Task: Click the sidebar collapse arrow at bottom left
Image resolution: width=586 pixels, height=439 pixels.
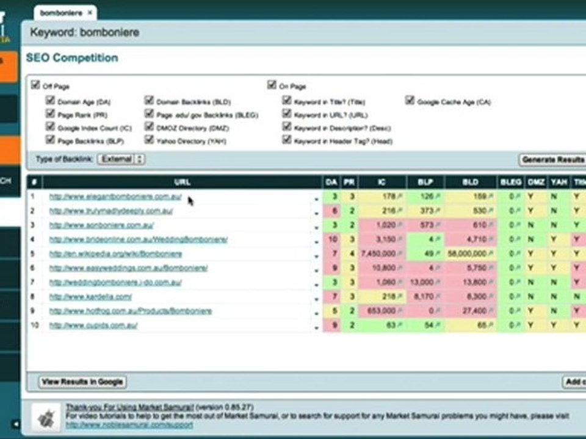Action: point(16,424)
